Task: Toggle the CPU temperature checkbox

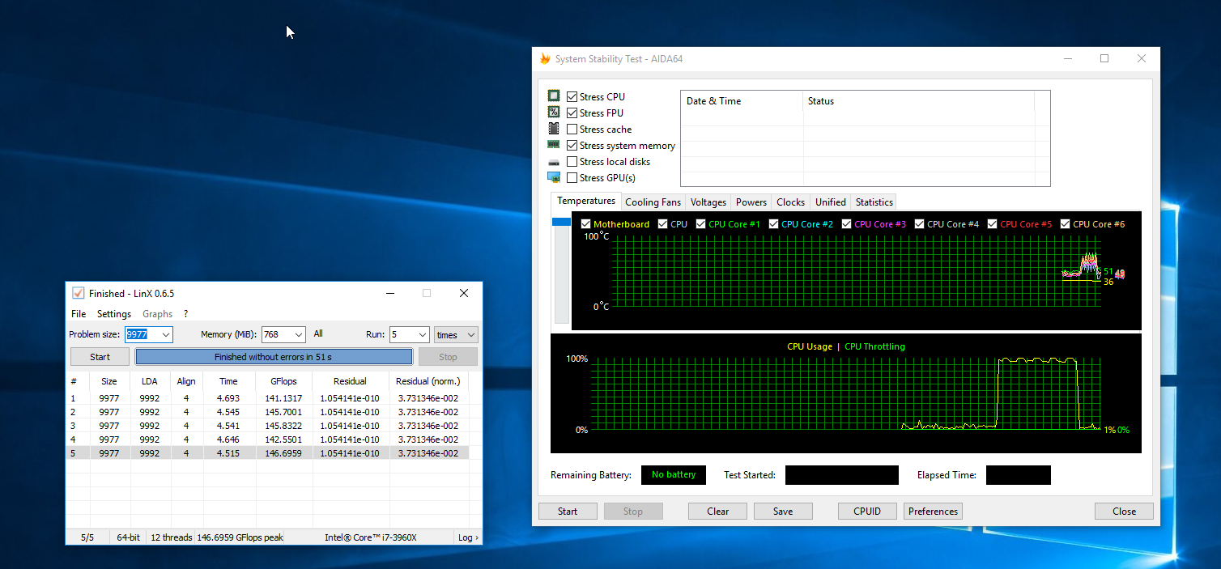Action: point(663,224)
